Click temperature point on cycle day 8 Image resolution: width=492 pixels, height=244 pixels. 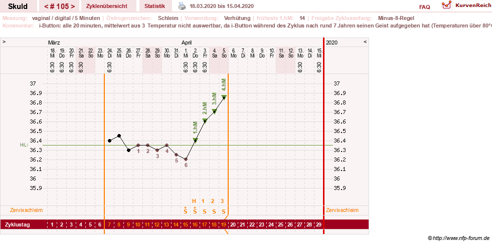point(119,136)
